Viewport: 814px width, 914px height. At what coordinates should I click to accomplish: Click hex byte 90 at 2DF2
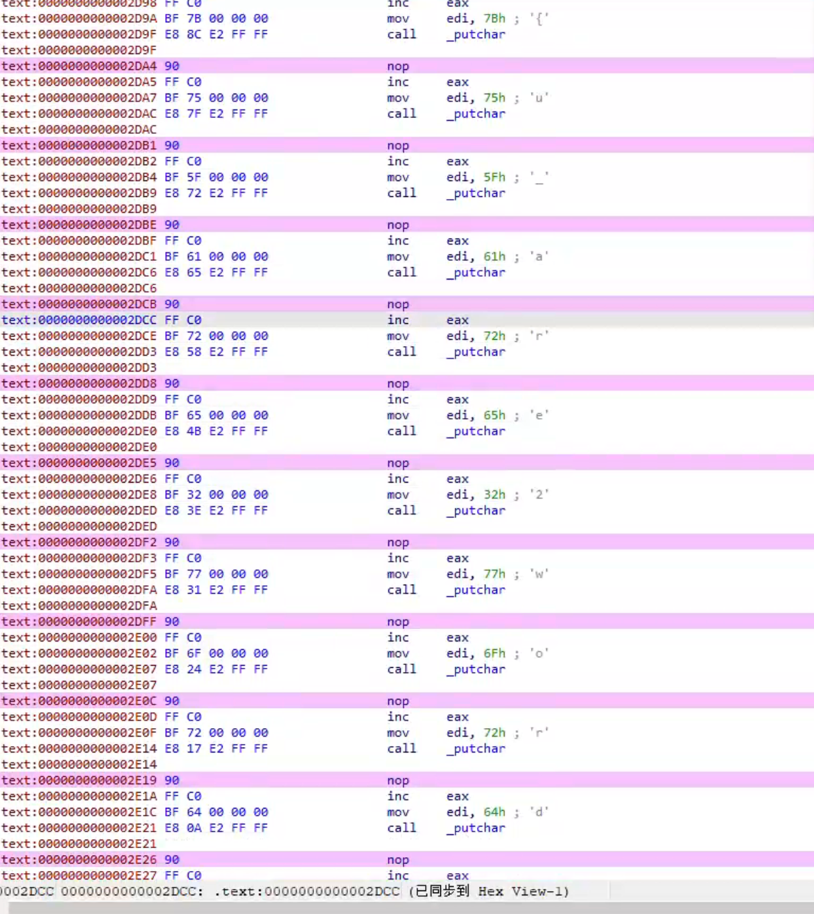172,542
